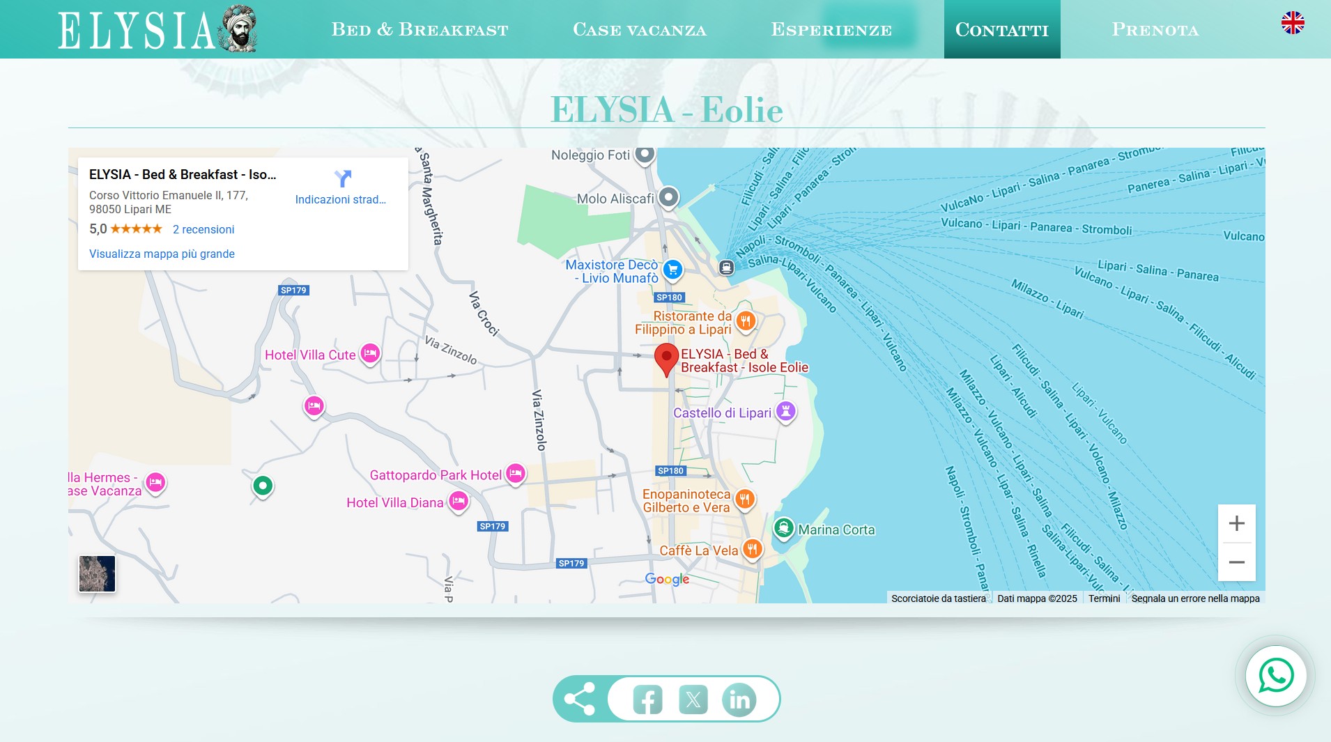Screen dimensions: 1331x742
Task: Switch language with the UK flag icon
Action: (x=1293, y=23)
